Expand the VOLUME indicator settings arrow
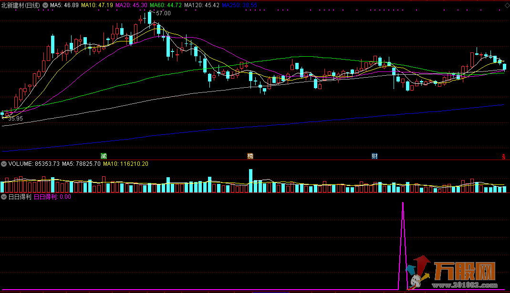This screenshot has width=510, height=293. (x=3, y=164)
